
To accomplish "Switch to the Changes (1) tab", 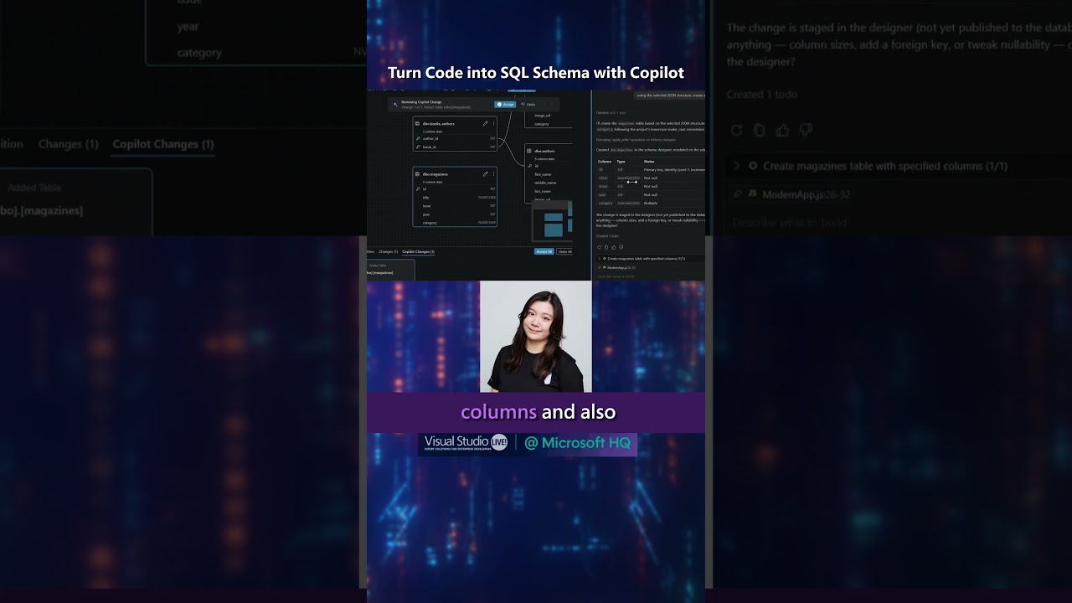I will 388,251.
